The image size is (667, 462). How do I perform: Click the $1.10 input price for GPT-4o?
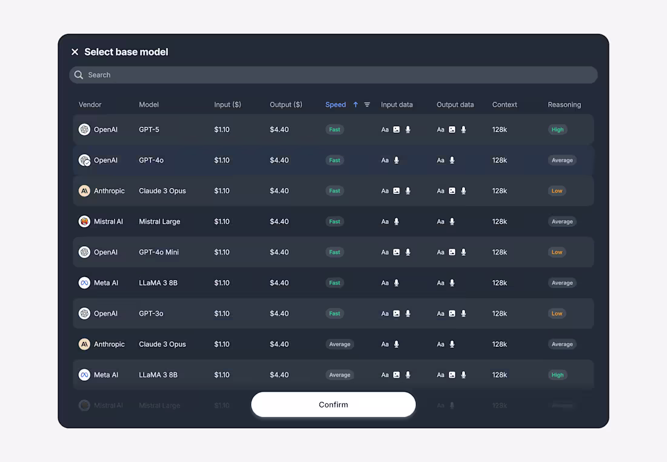coord(221,161)
